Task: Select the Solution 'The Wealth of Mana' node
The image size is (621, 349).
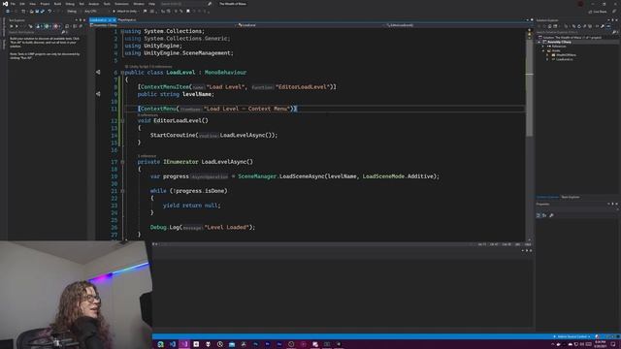Action: tap(572, 38)
